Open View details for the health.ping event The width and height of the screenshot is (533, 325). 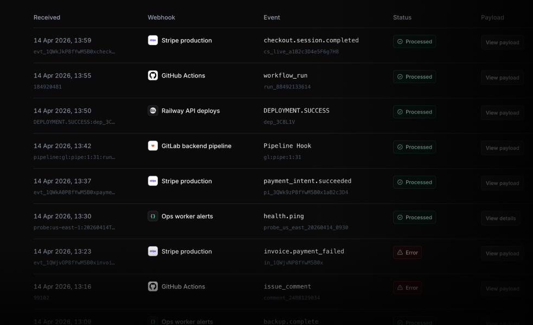500,218
